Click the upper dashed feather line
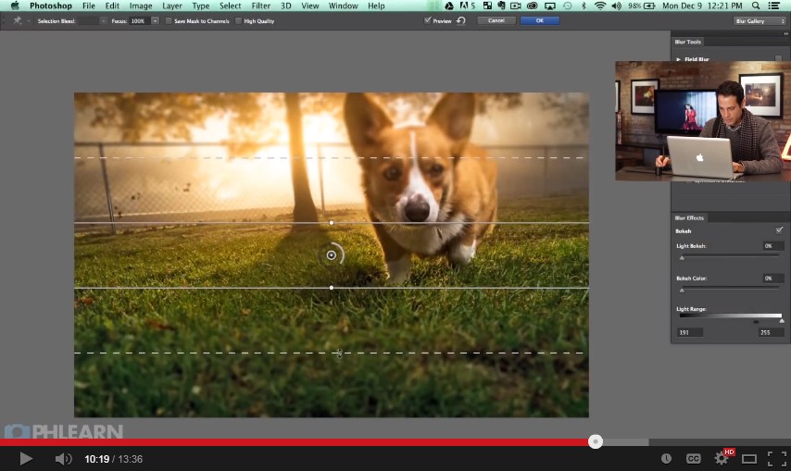791x471 pixels. 331,157
